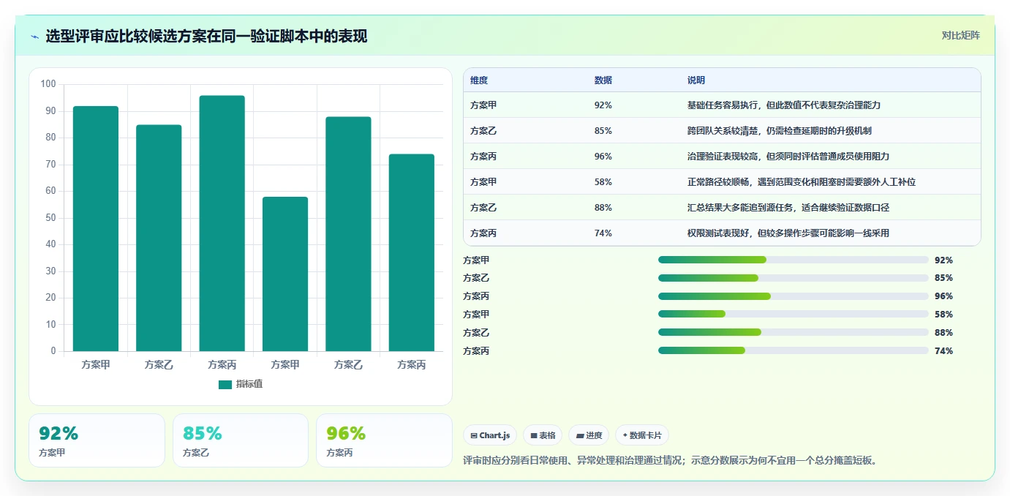Click the 维度 column header

click(479, 80)
